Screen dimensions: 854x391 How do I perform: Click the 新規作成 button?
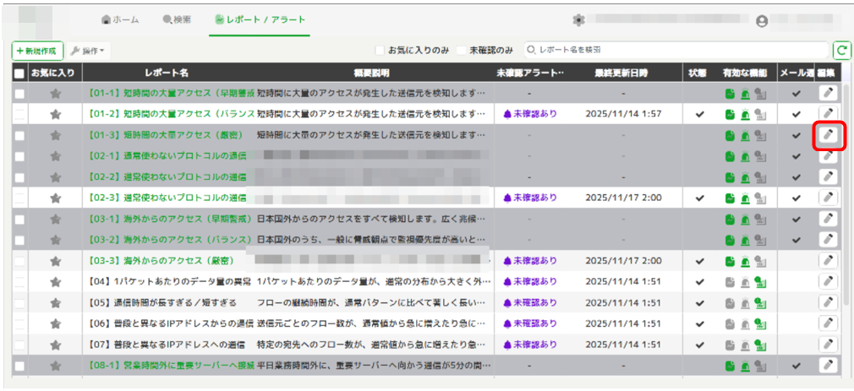tap(37, 51)
